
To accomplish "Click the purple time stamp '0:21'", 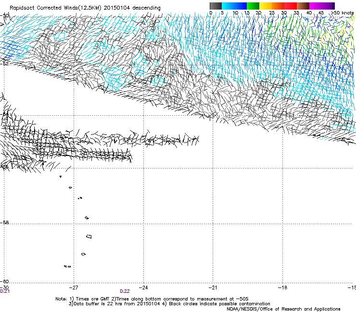I will [x=5, y=291].
